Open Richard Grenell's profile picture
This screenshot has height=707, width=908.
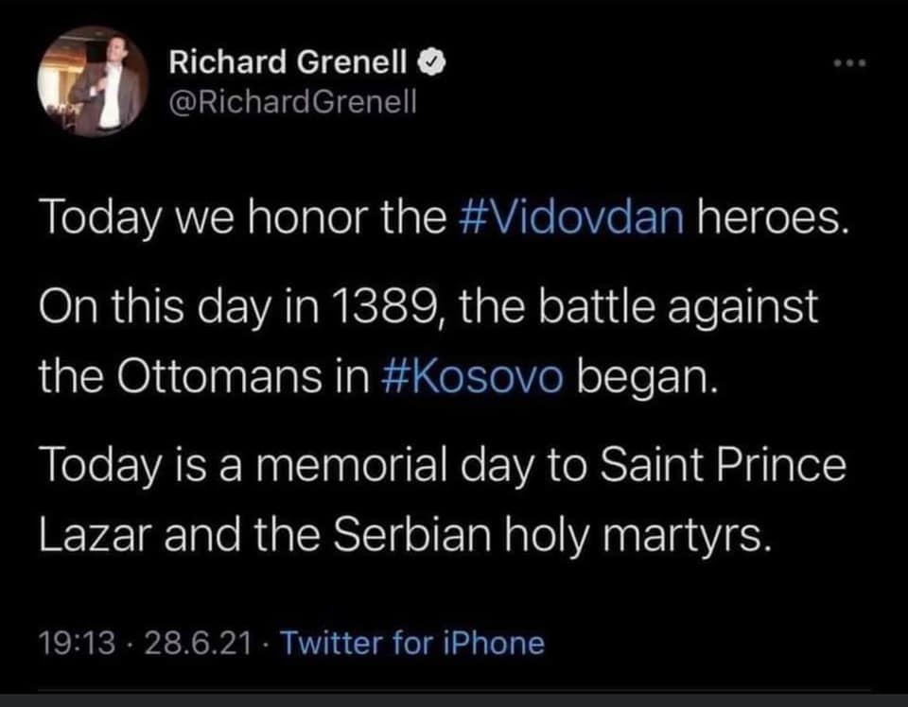point(93,82)
